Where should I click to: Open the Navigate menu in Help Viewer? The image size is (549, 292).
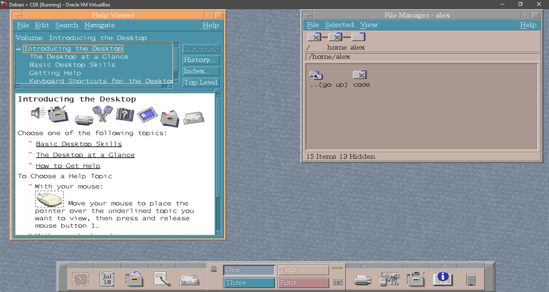[x=99, y=25]
